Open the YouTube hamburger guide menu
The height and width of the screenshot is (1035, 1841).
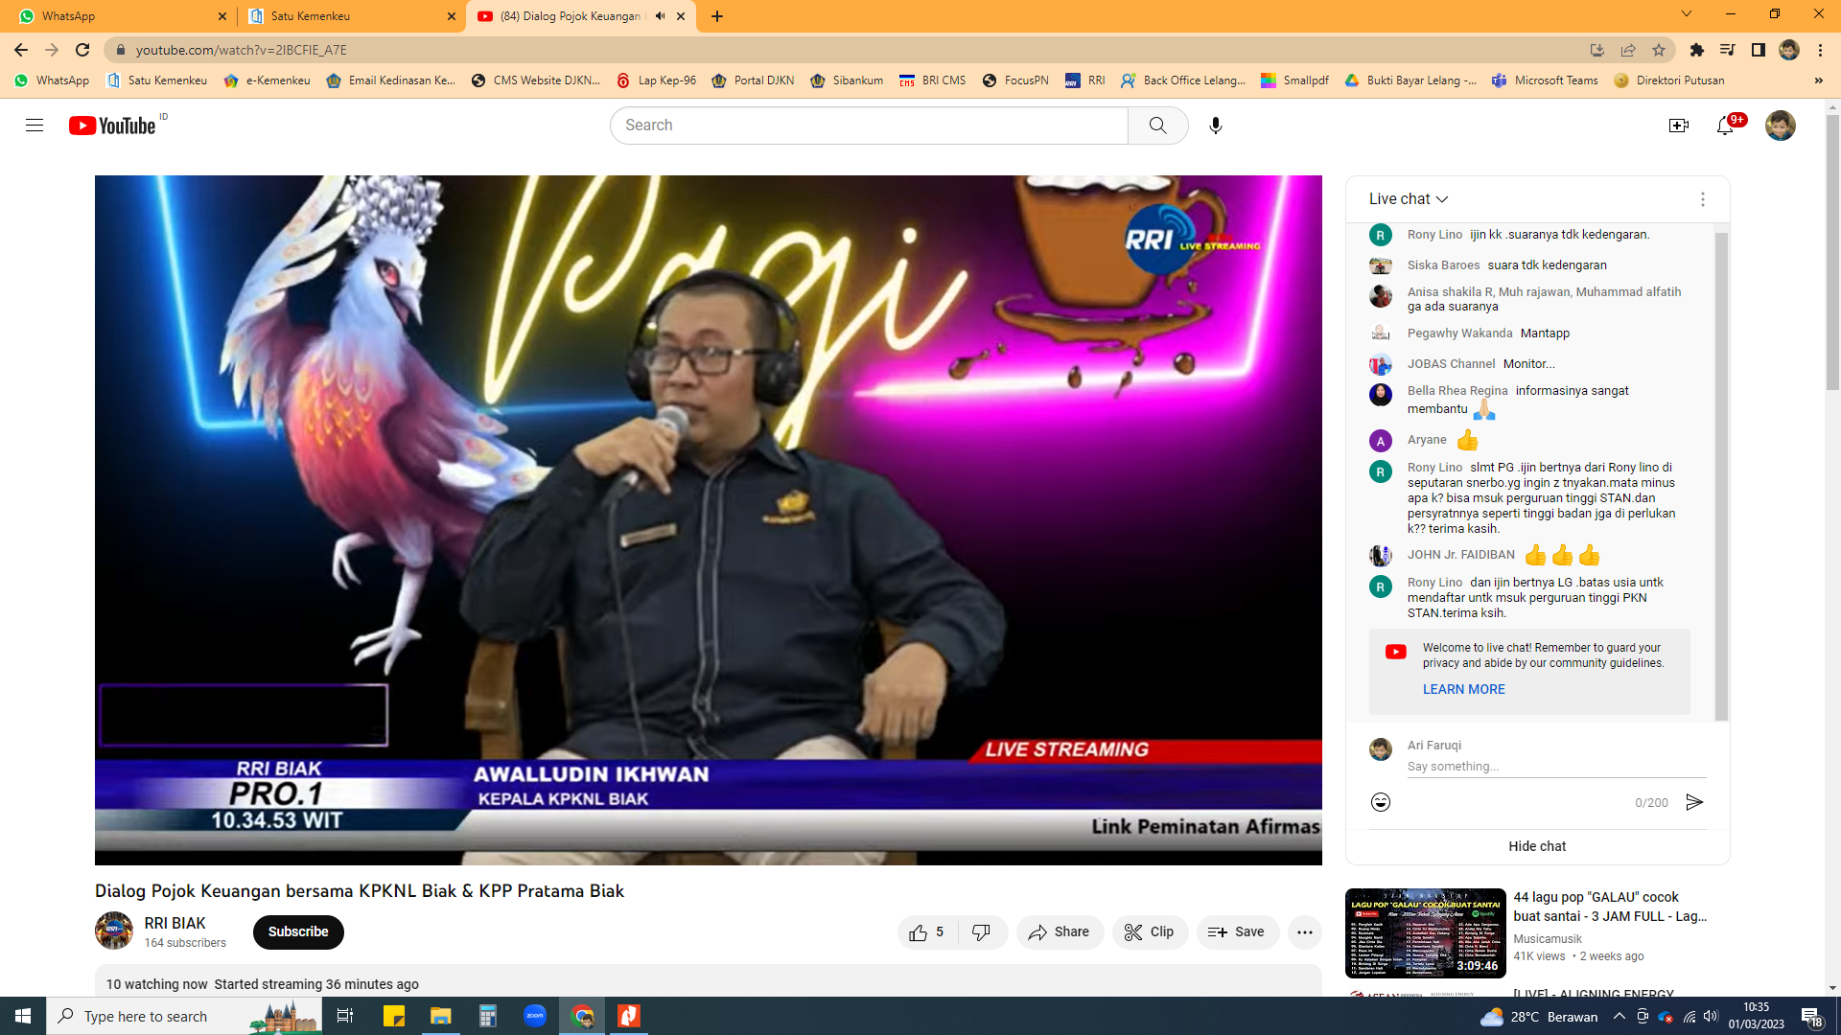coord(35,126)
